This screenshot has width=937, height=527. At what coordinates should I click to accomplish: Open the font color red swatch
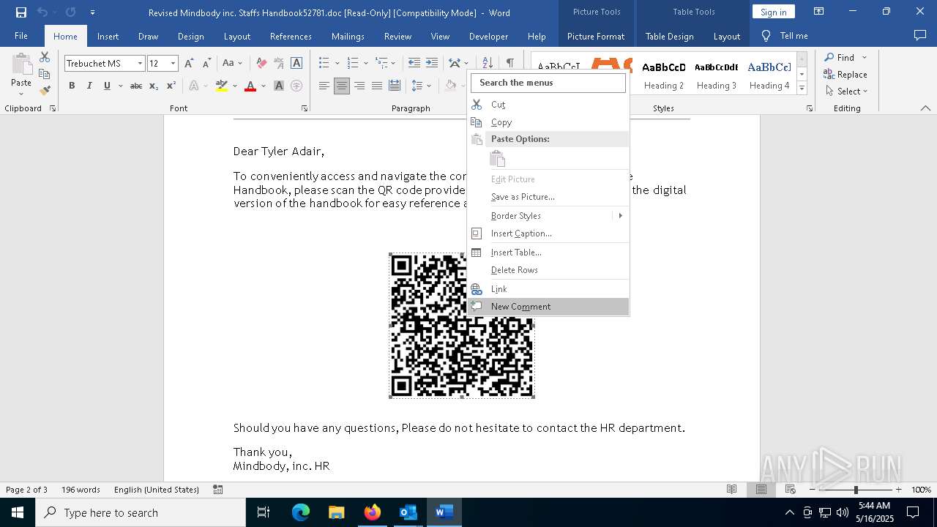click(250, 86)
